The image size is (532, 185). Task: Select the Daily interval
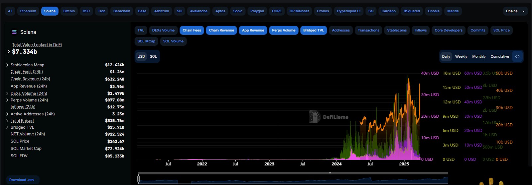pos(446,56)
